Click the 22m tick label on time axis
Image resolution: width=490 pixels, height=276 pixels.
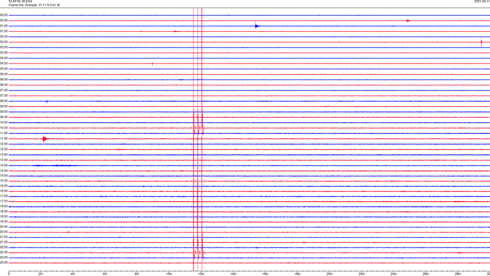tap(361, 274)
